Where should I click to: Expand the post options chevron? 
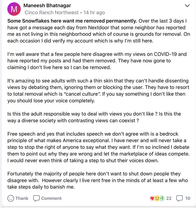187,6
